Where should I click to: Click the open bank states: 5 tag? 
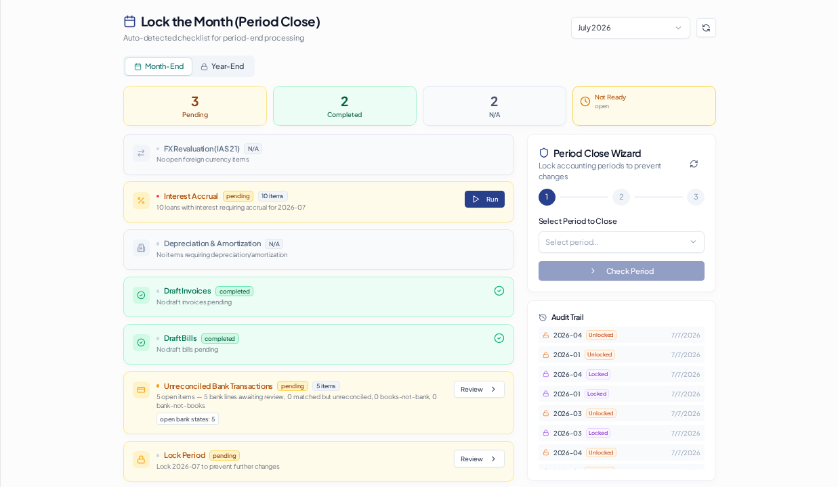[x=188, y=419]
